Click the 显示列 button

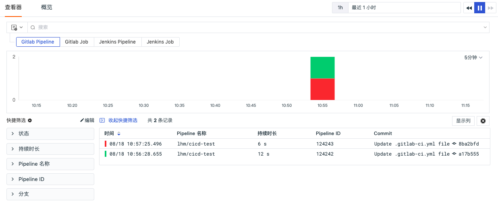pos(463,121)
